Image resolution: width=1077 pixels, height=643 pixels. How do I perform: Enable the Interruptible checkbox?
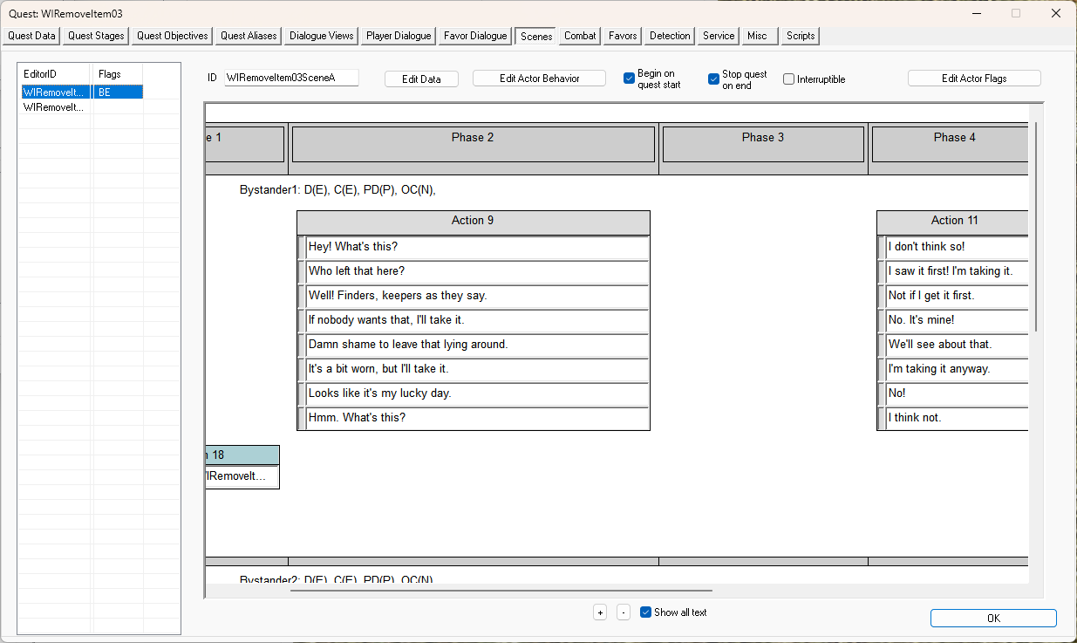(788, 79)
